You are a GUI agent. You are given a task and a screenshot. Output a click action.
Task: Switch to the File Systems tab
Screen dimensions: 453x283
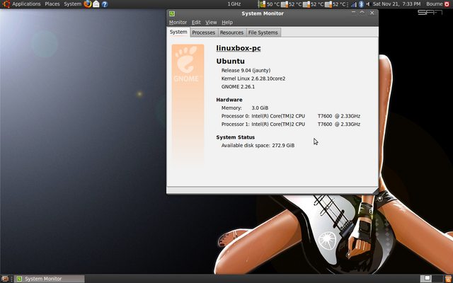tap(263, 33)
